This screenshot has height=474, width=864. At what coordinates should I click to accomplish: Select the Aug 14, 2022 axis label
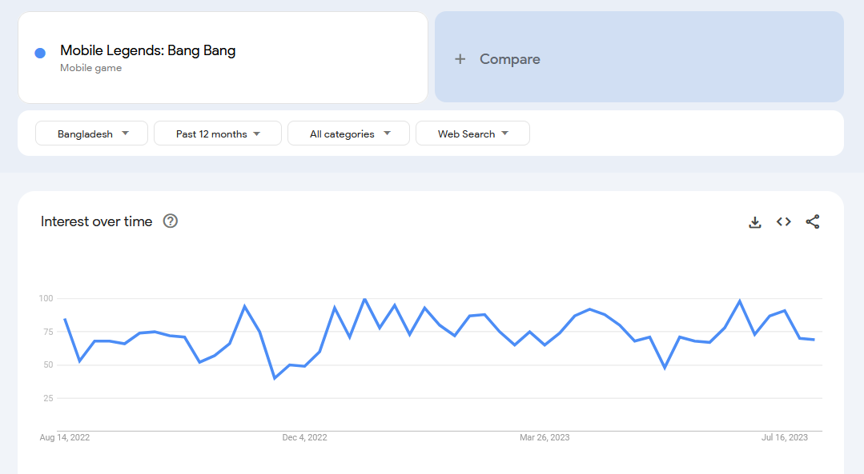point(65,437)
